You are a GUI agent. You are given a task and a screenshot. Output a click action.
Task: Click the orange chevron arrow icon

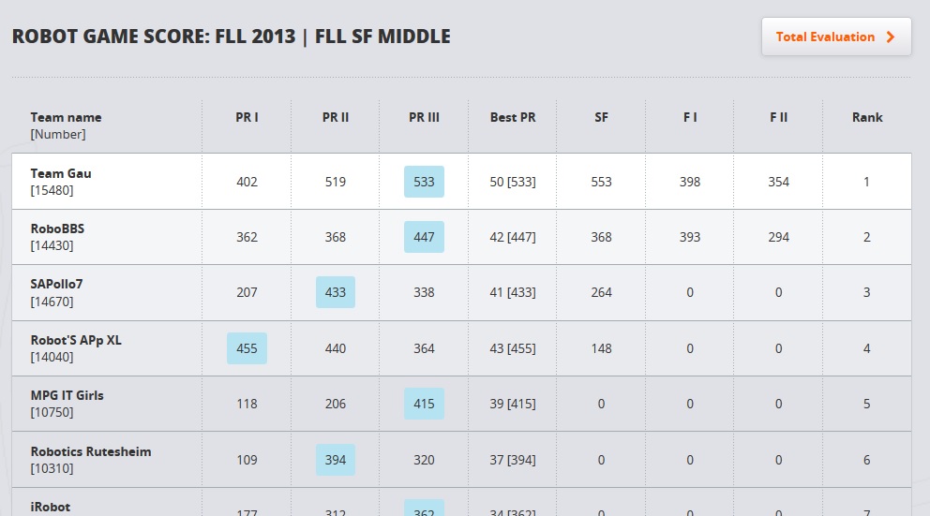click(x=891, y=37)
